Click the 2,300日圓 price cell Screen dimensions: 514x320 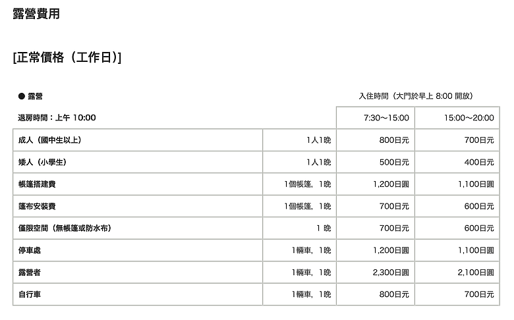click(391, 273)
